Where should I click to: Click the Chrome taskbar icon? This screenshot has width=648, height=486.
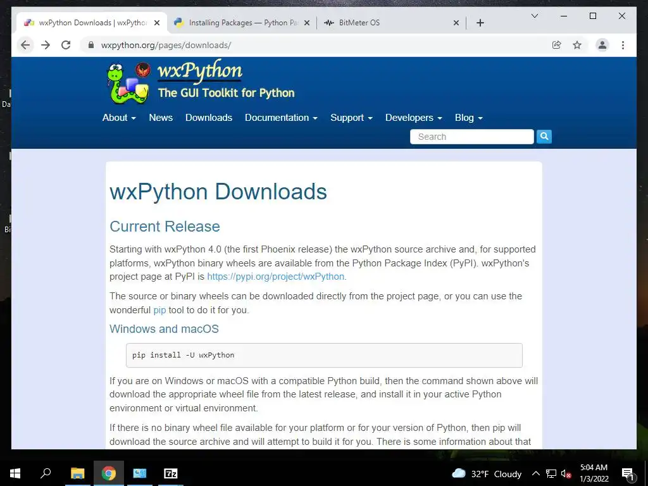tap(109, 473)
